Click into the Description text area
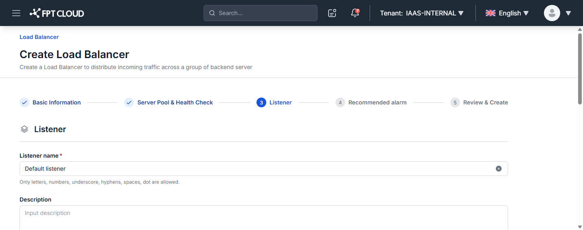This screenshot has height=230, width=583. (264, 218)
